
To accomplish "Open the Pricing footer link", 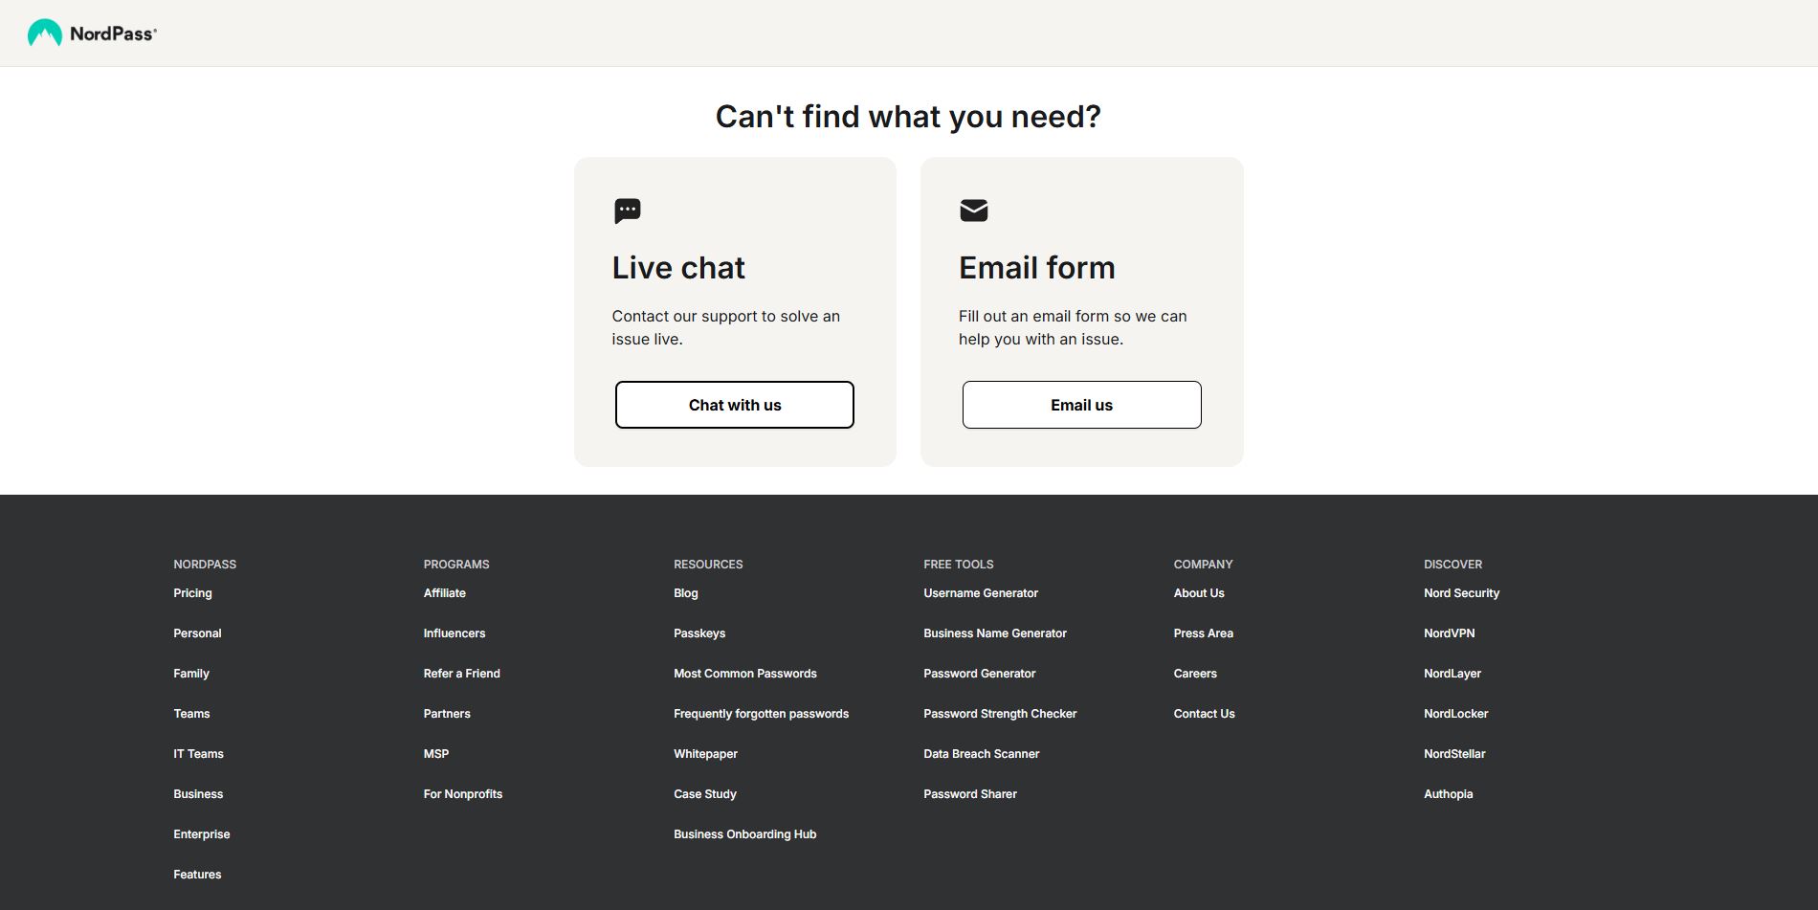I will coord(192,593).
